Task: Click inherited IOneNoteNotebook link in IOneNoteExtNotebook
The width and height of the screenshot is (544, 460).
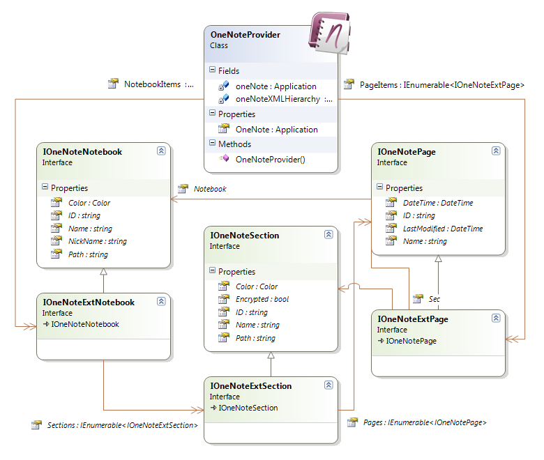Action: tap(85, 324)
